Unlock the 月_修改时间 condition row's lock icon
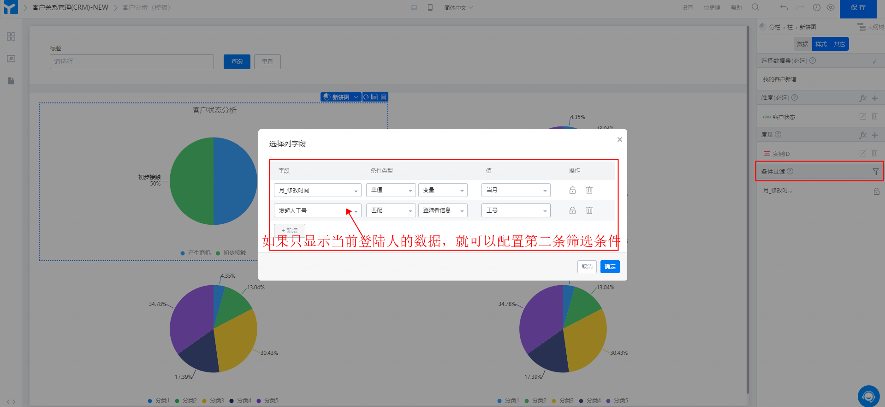This screenshot has width=885, height=407. tap(572, 190)
